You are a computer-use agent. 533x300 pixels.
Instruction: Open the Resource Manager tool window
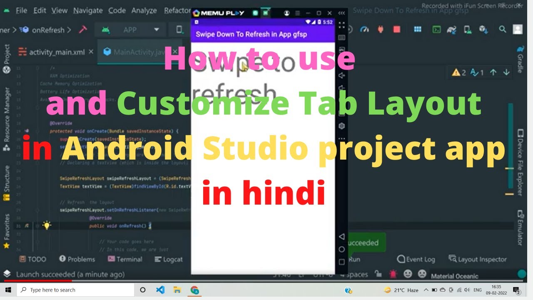point(6,119)
